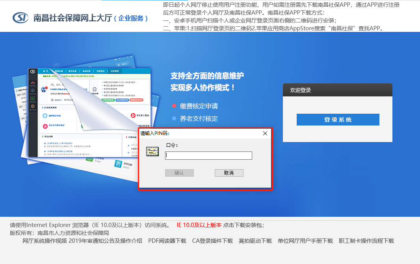Click the 请输入PIN码 dialog title bar
The height and width of the screenshot is (264, 420).
[x=197, y=133]
